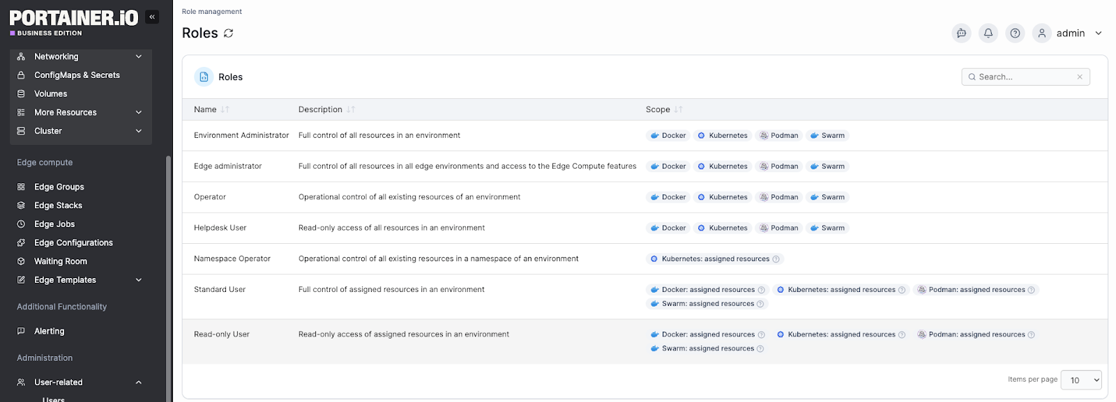Click the admin user avatar icon

(1041, 33)
